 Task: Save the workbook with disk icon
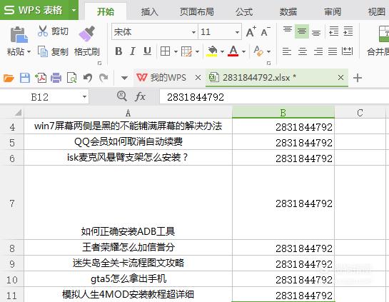tap(25, 78)
